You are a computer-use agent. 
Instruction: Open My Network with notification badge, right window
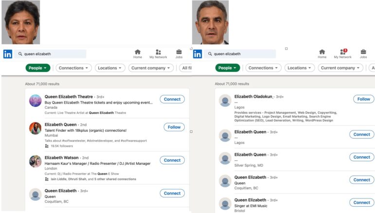coord(343,54)
